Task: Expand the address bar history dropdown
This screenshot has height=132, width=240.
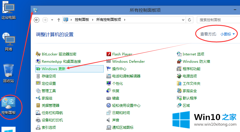Action: 183,20
